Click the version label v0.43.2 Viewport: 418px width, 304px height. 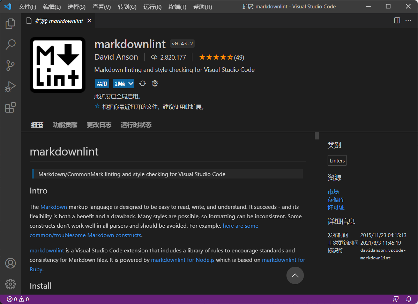(182, 44)
